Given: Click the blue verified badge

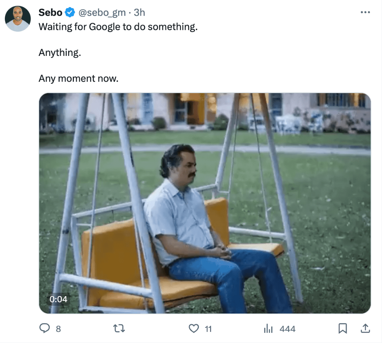Looking at the screenshot, I should 70,12.
